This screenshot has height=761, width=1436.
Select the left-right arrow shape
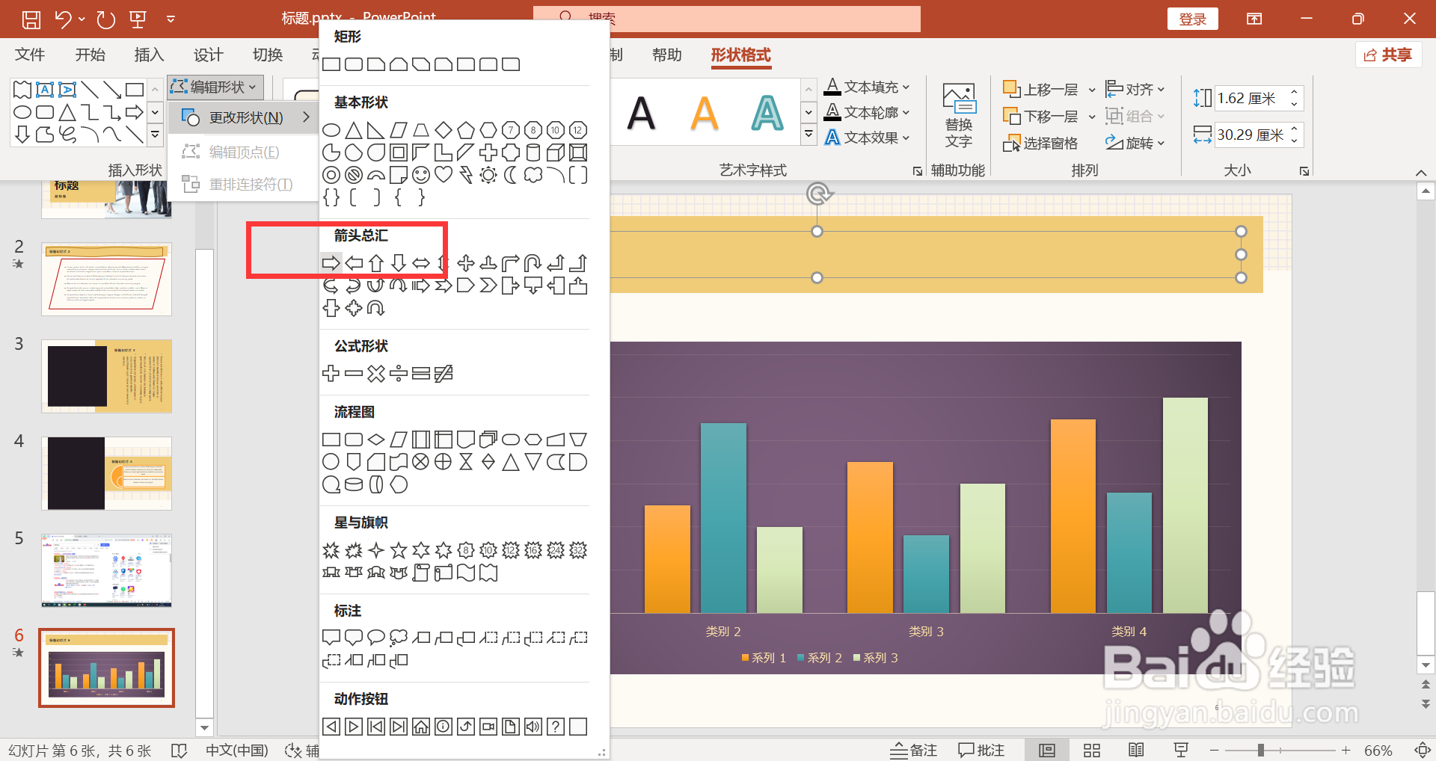[x=421, y=263]
